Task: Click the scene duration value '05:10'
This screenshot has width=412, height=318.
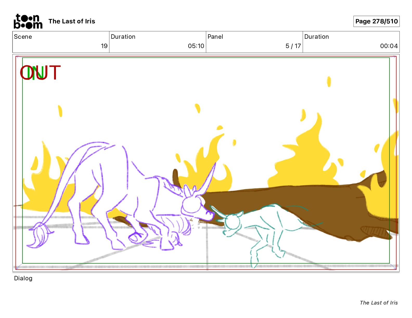Action: pos(196,46)
